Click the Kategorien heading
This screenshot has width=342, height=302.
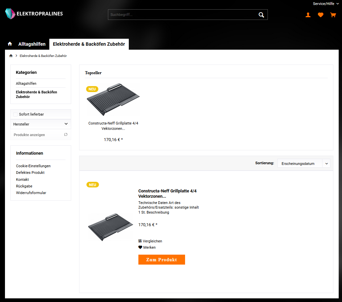tap(26, 73)
